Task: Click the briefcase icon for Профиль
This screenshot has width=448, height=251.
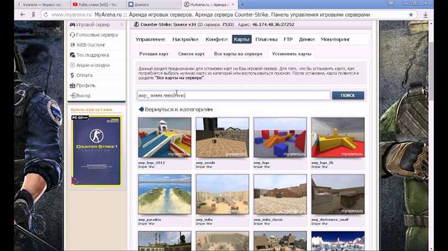Action: (72, 85)
